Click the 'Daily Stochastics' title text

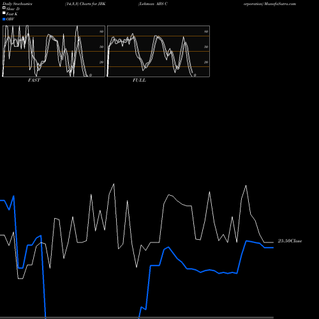pos(17,4)
